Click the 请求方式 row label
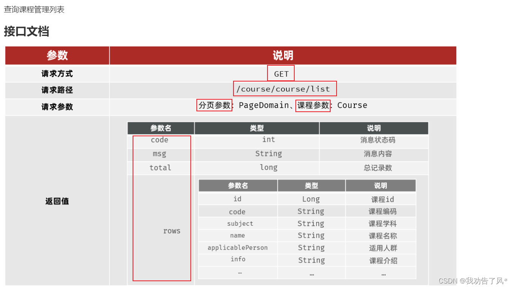This screenshot has width=513, height=288. click(57, 73)
